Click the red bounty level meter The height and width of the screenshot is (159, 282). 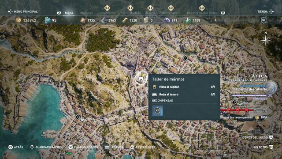pyautogui.click(x=236, y=110)
